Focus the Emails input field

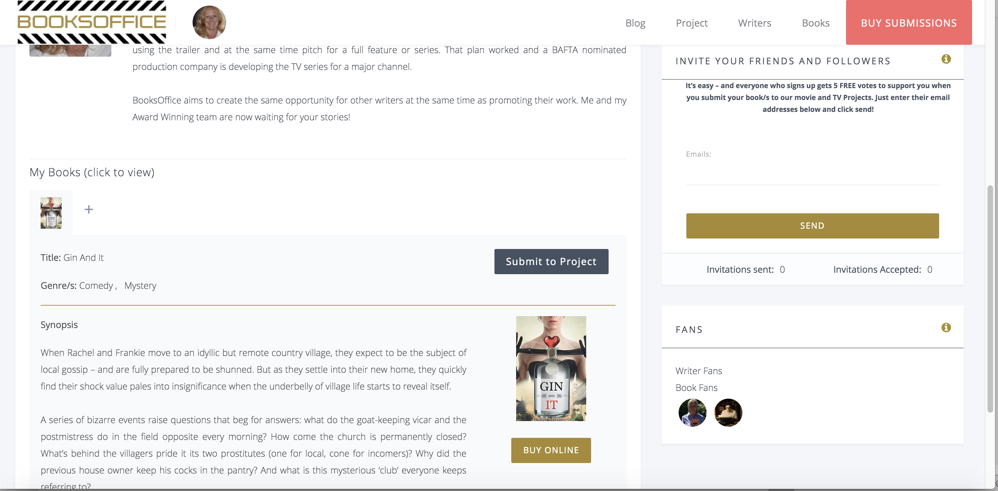pyautogui.click(x=812, y=173)
